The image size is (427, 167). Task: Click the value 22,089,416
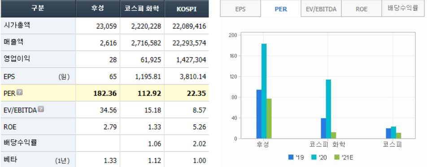tap(189, 26)
